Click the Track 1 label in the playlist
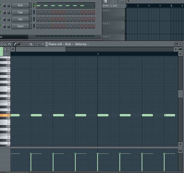The height and width of the screenshot is (173, 184). tap(106, 10)
